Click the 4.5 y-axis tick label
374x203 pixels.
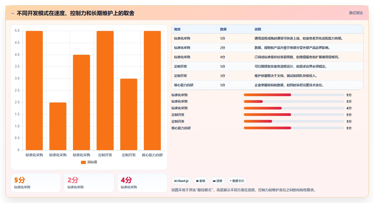tap(17, 43)
